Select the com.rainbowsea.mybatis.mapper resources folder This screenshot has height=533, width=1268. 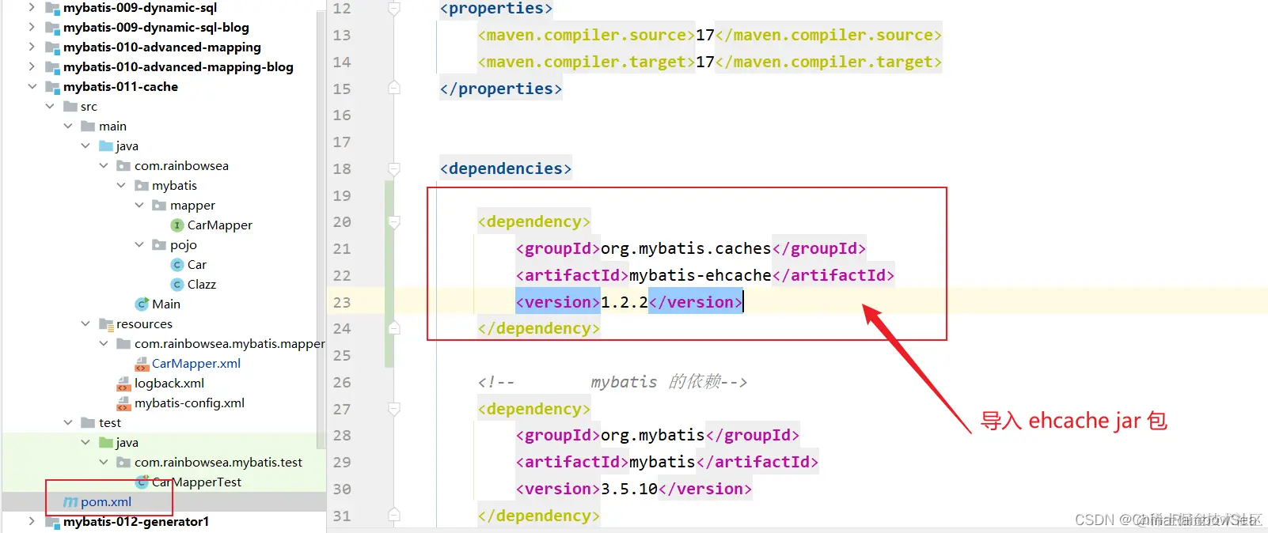(230, 344)
